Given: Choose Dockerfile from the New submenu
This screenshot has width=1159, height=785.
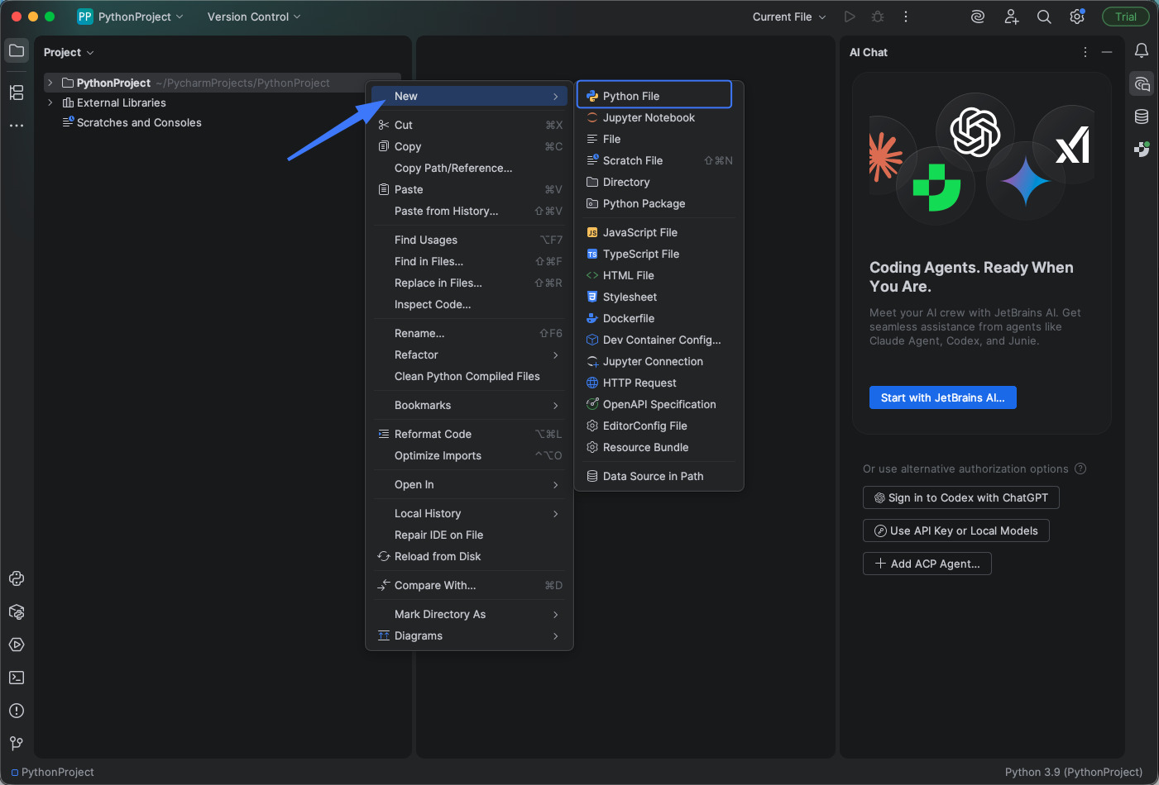Looking at the screenshot, I should 659,318.
